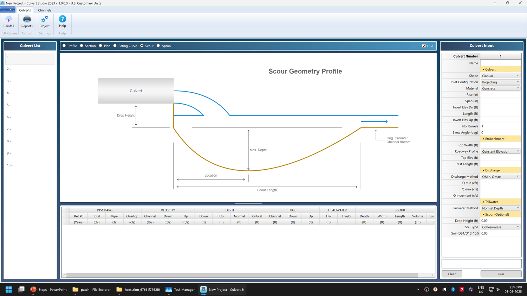Collapse the Culvert section
This screenshot has width=527, height=296.
tap(483, 70)
